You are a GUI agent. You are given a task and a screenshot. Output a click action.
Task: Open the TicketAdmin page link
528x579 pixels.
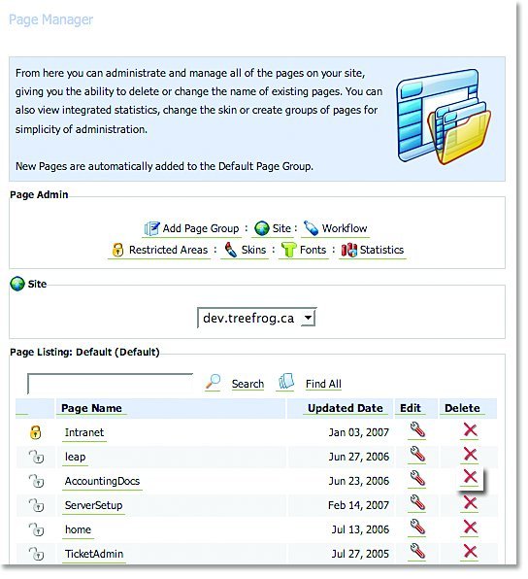pos(94,554)
